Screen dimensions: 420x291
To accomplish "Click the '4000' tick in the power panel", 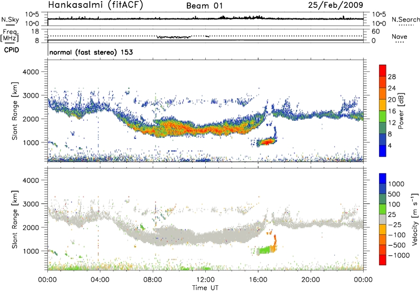I will point(30,72).
